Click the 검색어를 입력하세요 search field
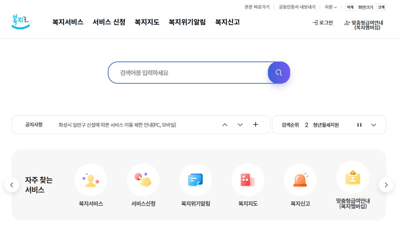400x232 pixels. (188, 72)
